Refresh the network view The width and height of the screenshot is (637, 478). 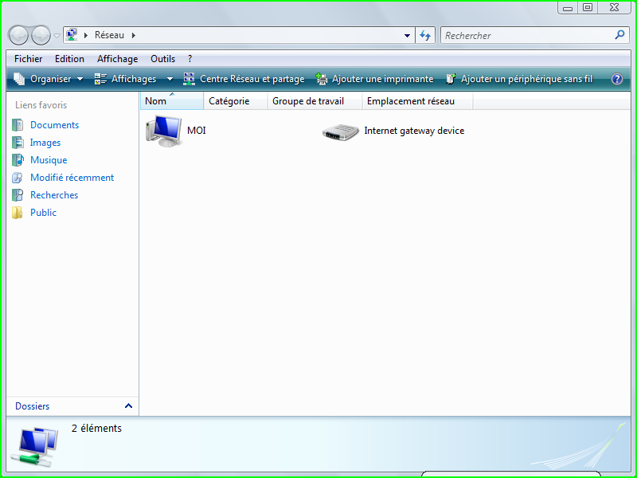(425, 35)
